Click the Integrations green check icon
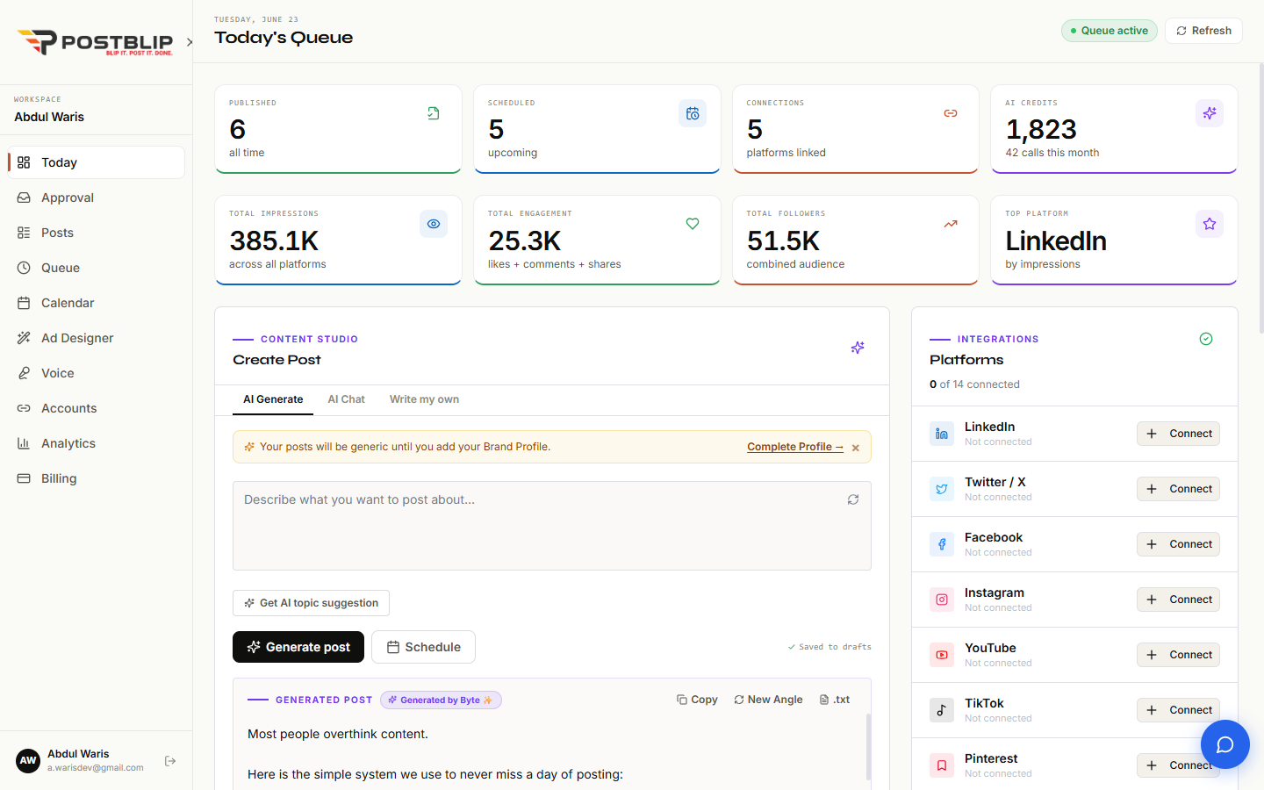Viewport: 1264px width, 790px height. pyautogui.click(x=1206, y=339)
